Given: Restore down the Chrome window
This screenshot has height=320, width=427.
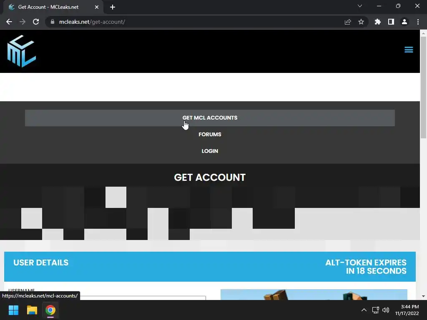Looking at the screenshot, I should (398, 6).
